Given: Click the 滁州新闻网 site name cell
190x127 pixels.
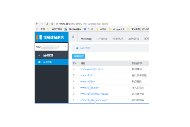Looking at the screenshot, I should 138,100.
